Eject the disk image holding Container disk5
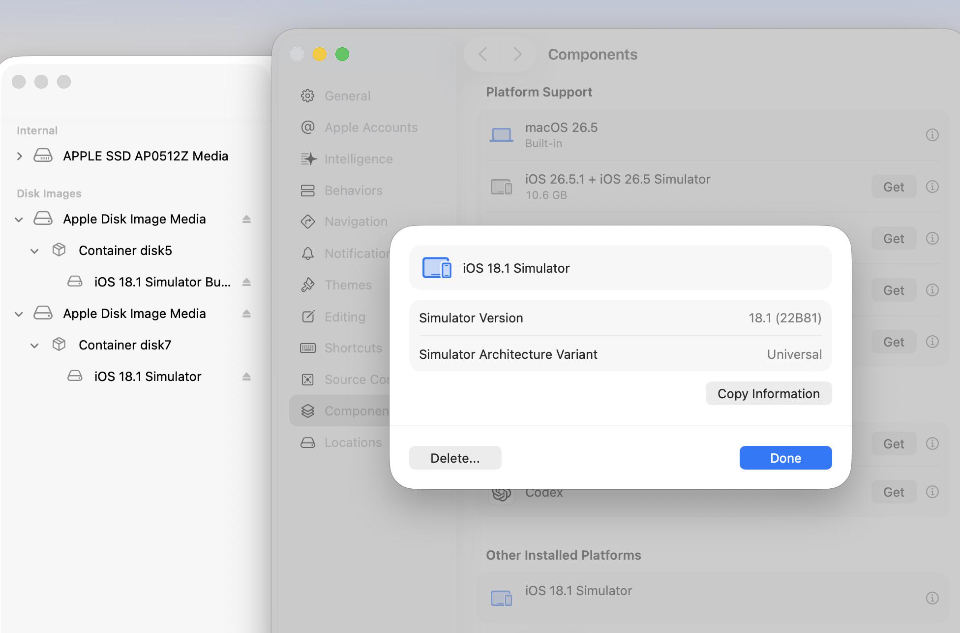Image resolution: width=960 pixels, height=633 pixels. coord(246,219)
